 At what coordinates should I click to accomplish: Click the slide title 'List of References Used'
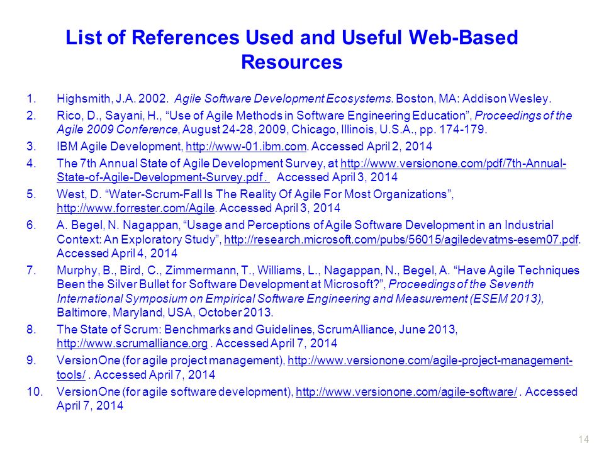click(x=291, y=49)
